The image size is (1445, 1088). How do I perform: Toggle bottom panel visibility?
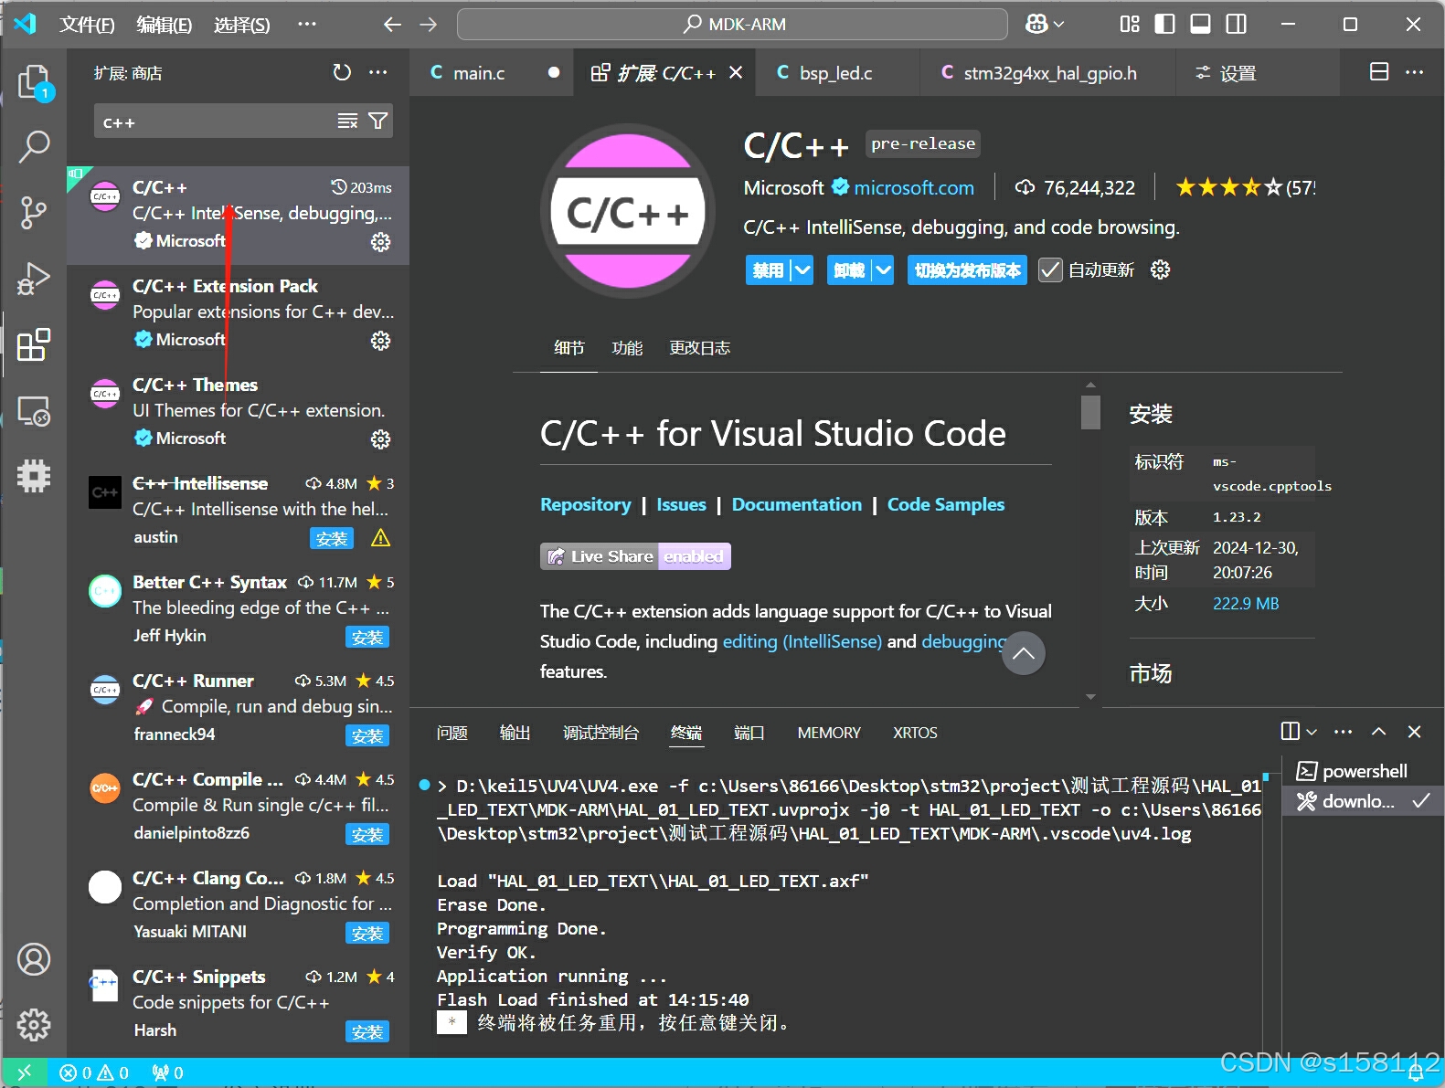[1200, 25]
